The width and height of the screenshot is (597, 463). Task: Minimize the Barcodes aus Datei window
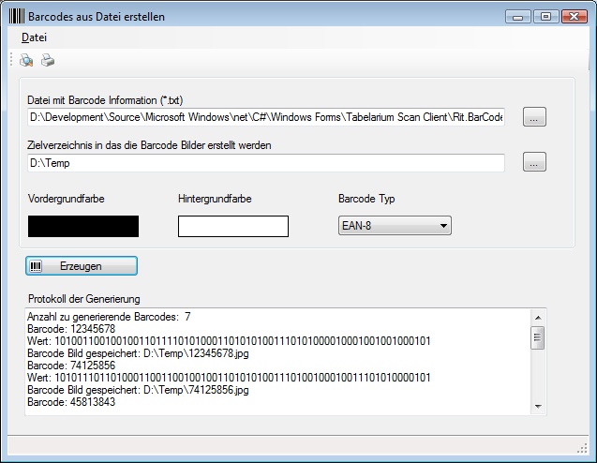point(517,16)
